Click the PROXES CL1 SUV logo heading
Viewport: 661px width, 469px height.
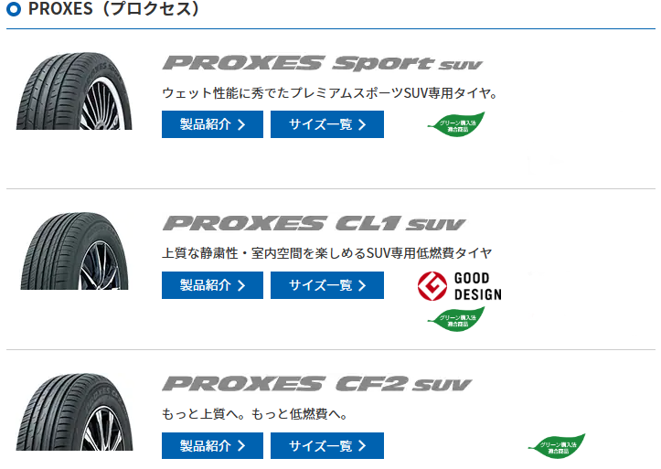click(x=314, y=224)
